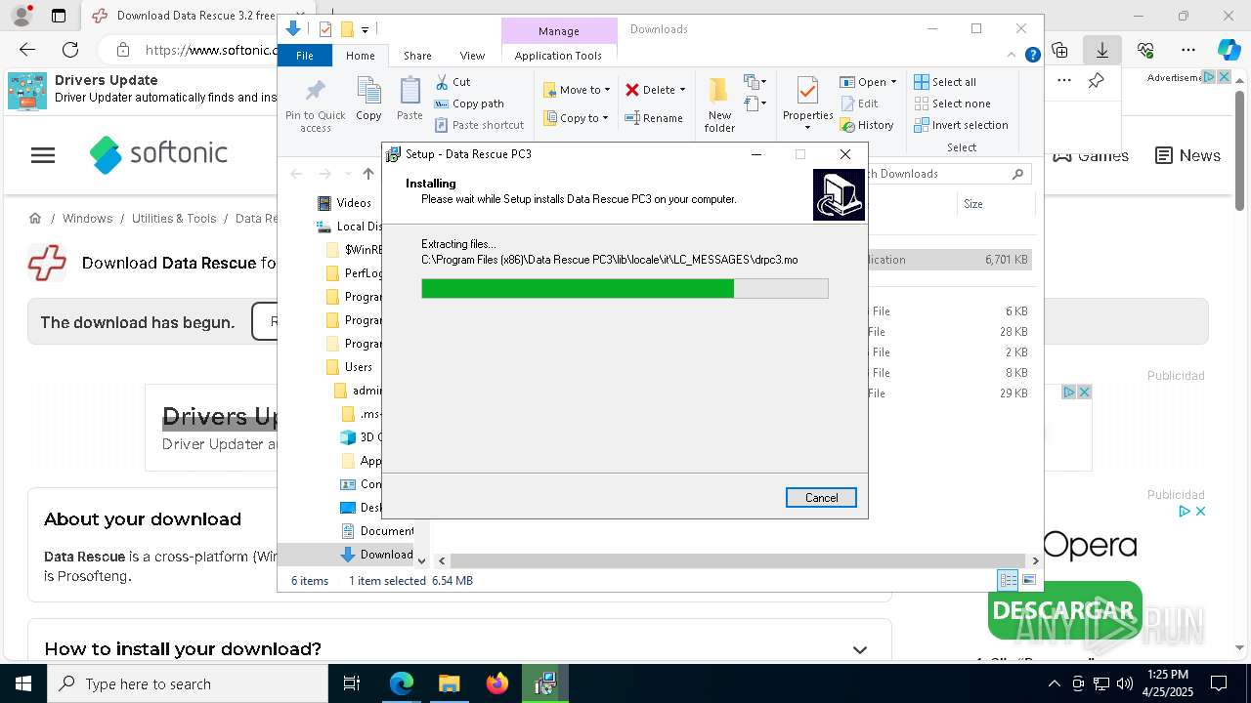The height and width of the screenshot is (703, 1251).
Task: Switch to the Share ribbon tab
Action: (417, 56)
